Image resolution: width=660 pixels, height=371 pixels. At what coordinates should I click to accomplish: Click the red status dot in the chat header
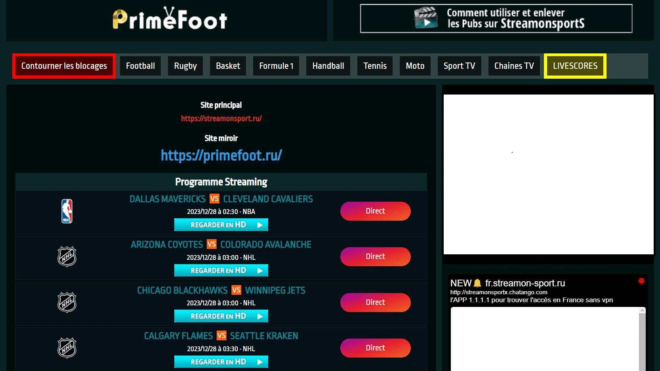click(x=641, y=281)
